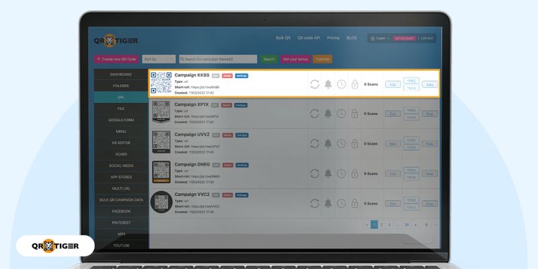Click the clock icon for Campaign UVVZ
Image resolution: width=538 pixels, height=269 pixels.
tap(341, 143)
